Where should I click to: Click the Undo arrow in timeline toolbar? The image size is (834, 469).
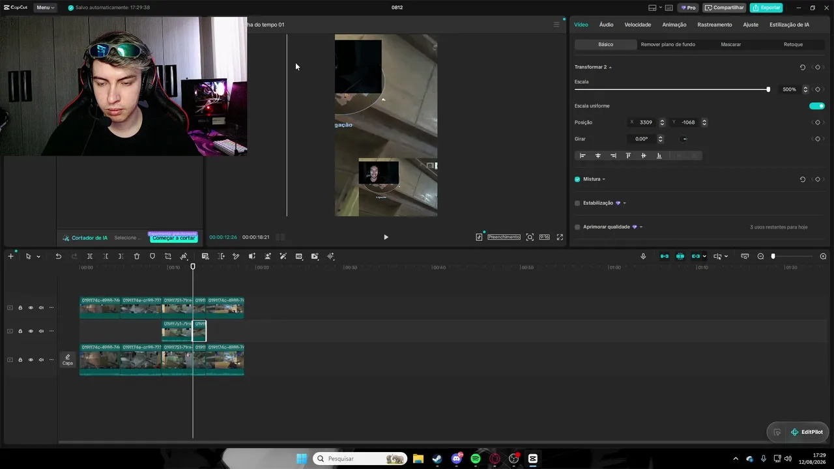pos(58,256)
